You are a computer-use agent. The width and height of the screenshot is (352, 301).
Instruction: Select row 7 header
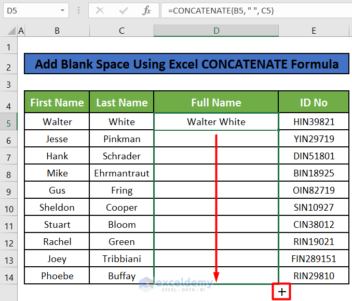[x=8, y=156]
